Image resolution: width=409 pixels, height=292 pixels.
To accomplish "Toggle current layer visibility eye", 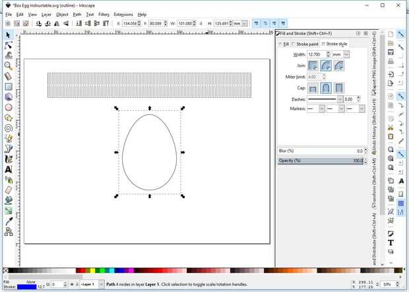I will [x=72, y=284].
